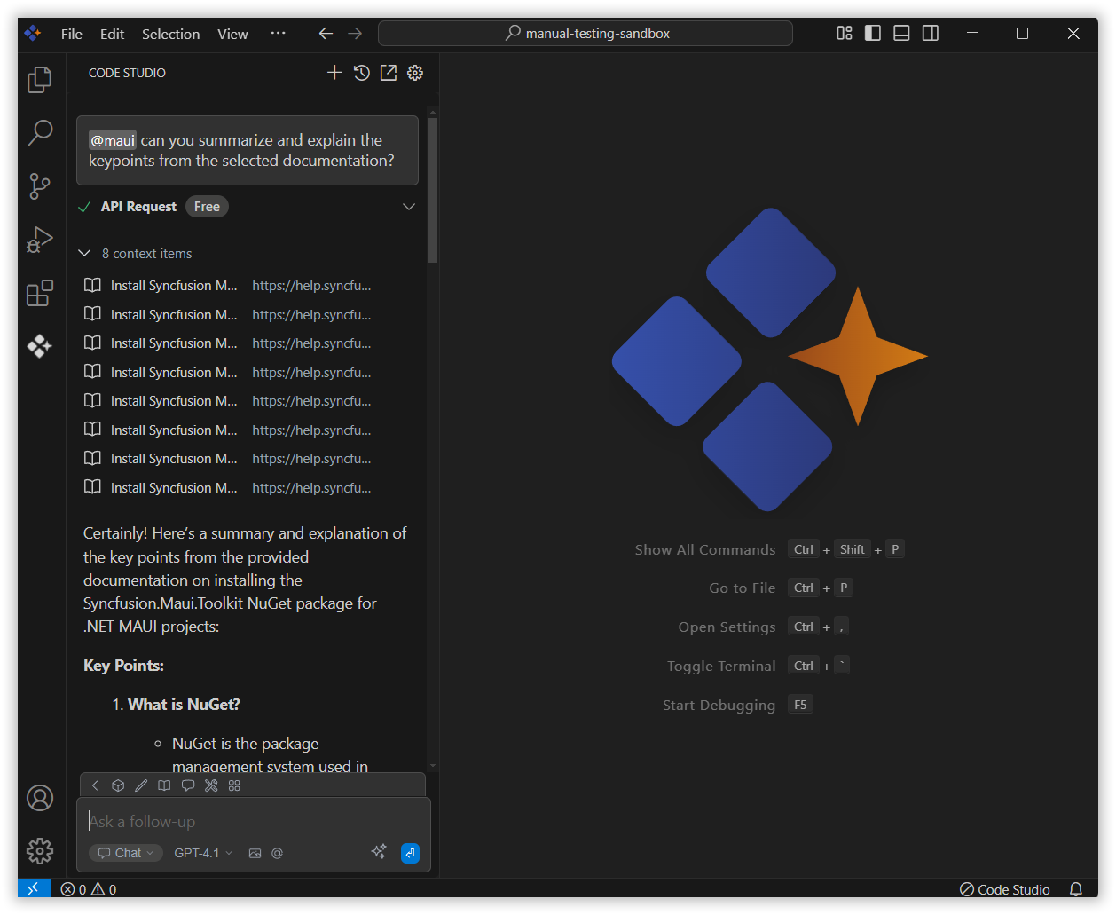
Task: Open the Source Control view
Action: pos(40,186)
